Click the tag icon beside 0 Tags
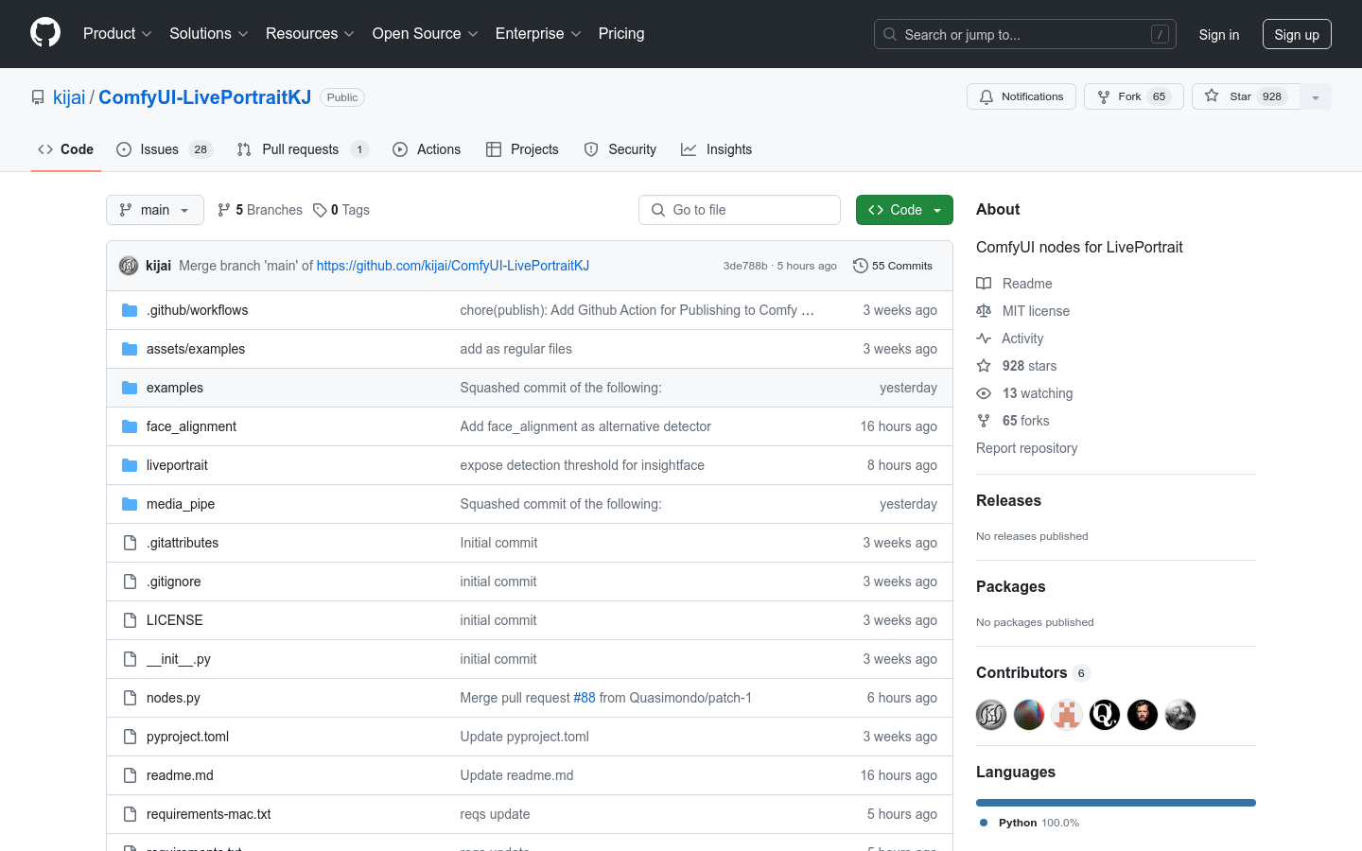Screen dimensions: 1362x851 (x=320, y=210)
